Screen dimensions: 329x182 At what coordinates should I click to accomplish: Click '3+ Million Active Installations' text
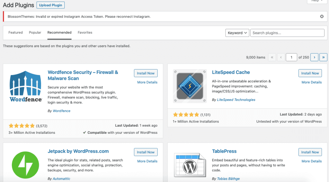[32, 132]
